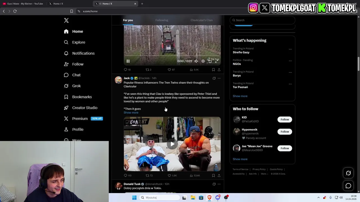The height and width of the screenshot is (202, 360).
Task: Follow the KID account
Action: 285,120
